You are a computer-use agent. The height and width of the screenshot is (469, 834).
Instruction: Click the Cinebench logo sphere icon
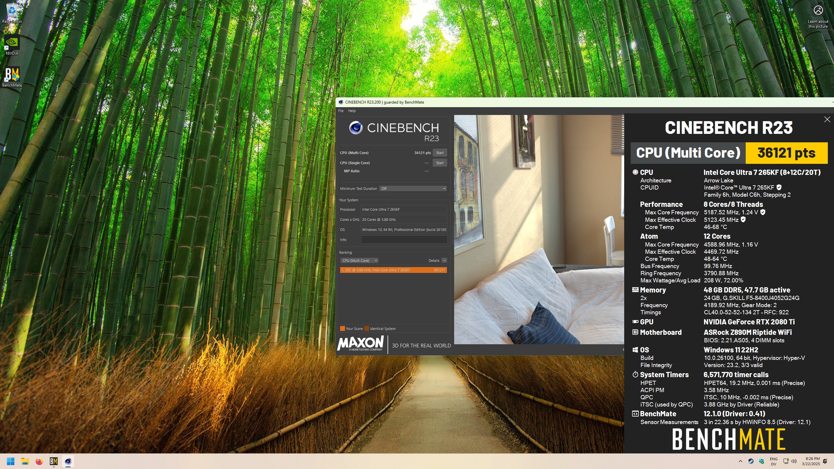point(356,128)
